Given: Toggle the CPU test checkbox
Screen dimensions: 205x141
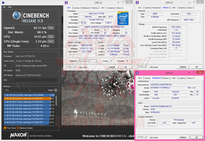Looking at the screenshot, I should [x=56, y=37].
